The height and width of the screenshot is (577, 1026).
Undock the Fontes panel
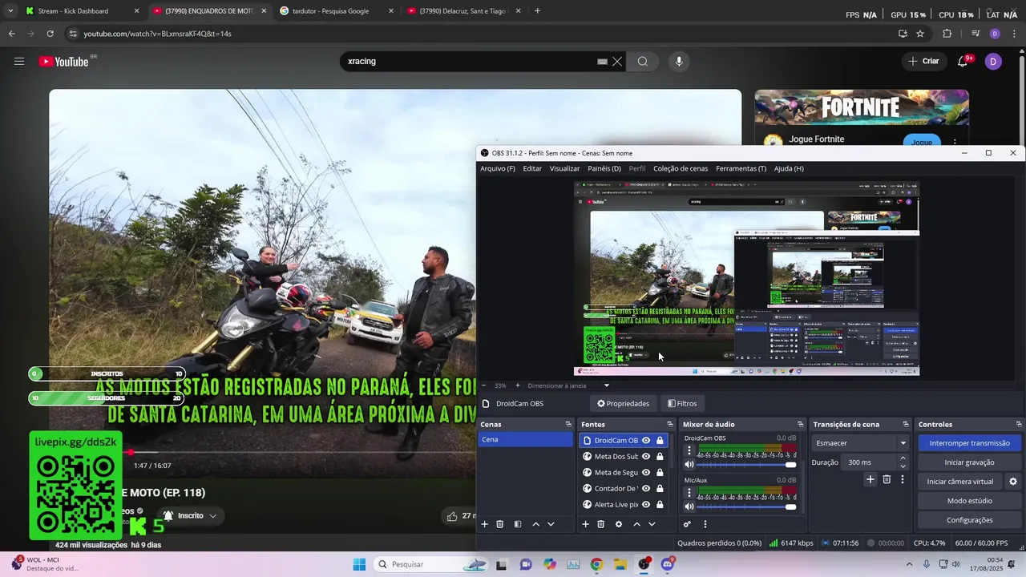pos(670,424)
